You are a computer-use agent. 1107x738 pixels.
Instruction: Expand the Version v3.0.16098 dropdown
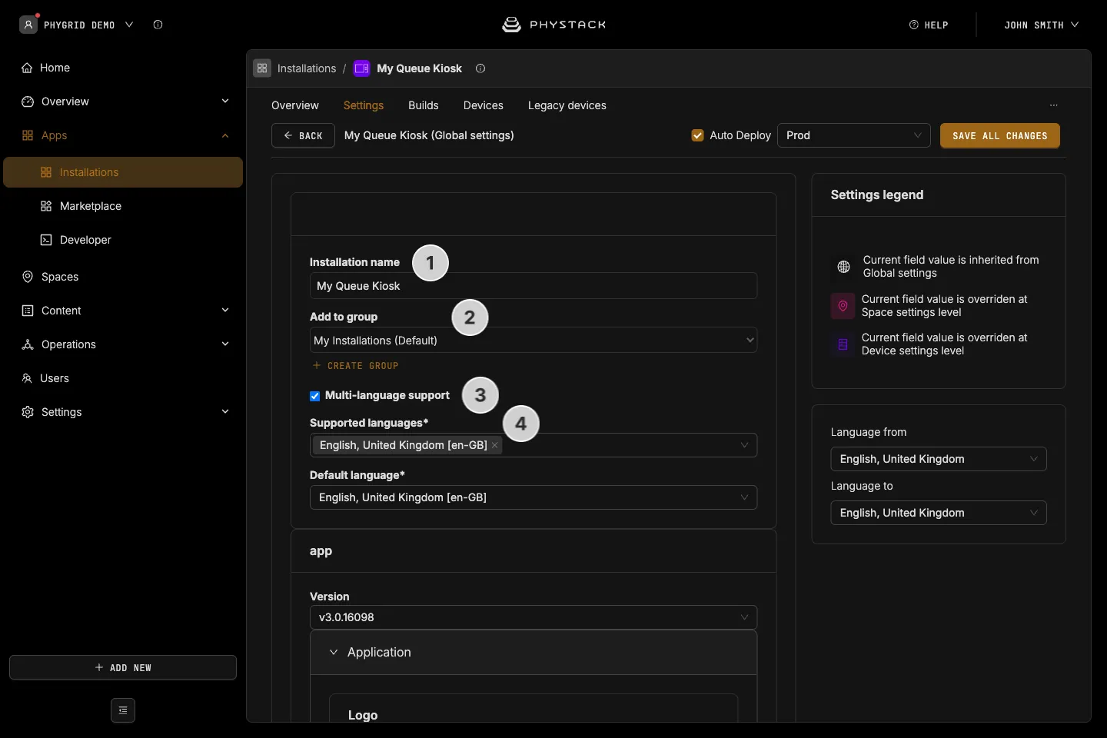534,617
